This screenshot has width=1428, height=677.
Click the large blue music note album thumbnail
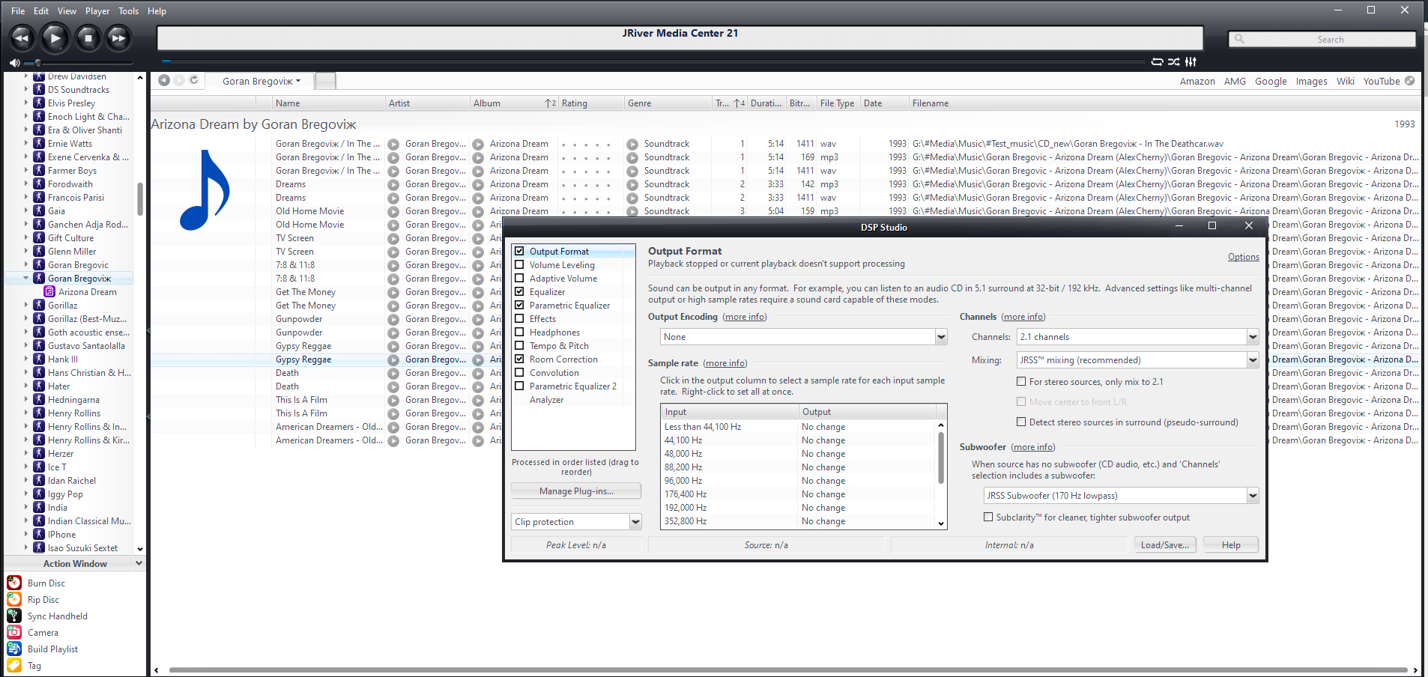[205, 190]
